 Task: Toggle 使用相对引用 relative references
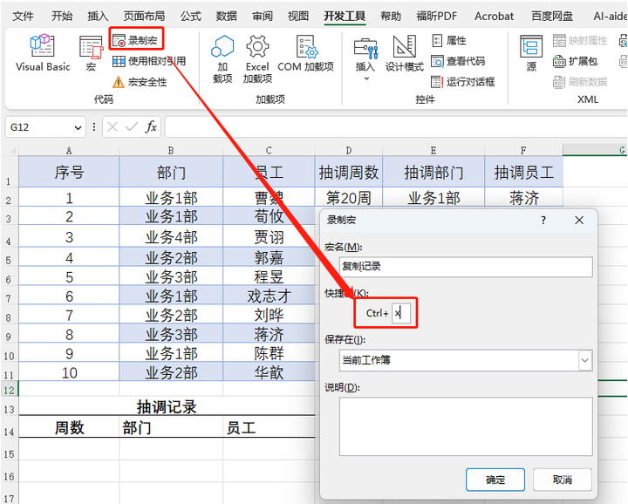coord(149,61)
